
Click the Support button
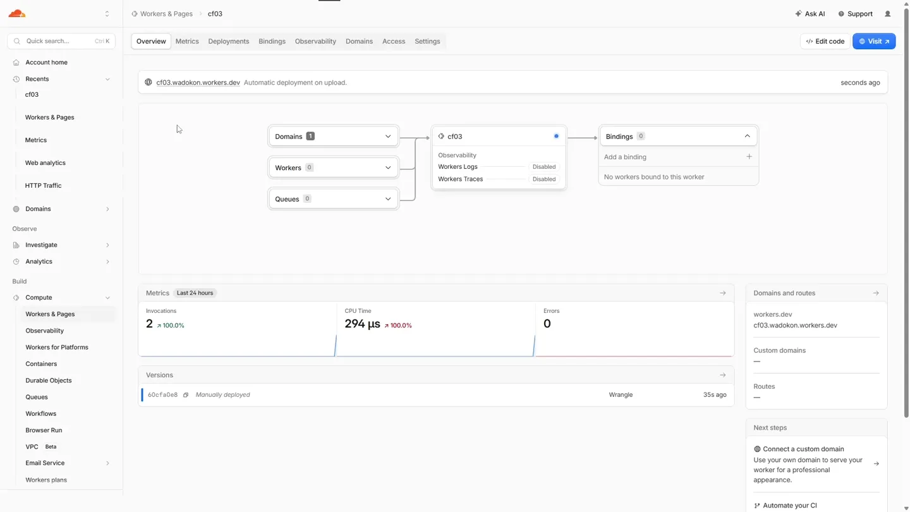[x=855, y=14]
